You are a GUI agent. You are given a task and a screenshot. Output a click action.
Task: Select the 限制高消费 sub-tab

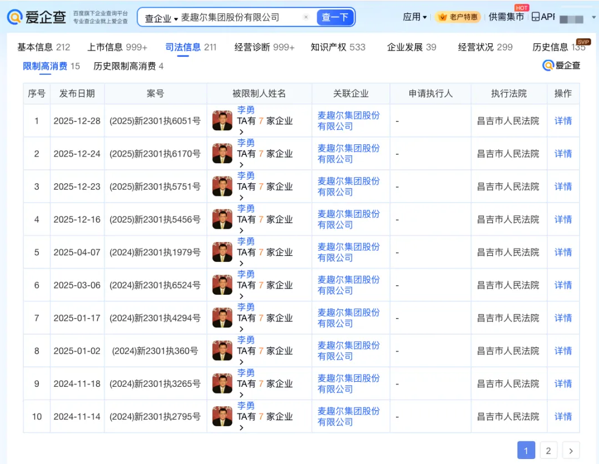click(51, 66)
